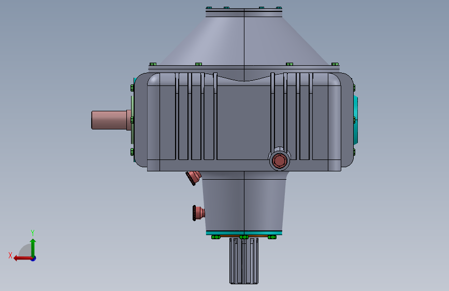Select the angled pink breather cap below the housing

click(193, 177)
